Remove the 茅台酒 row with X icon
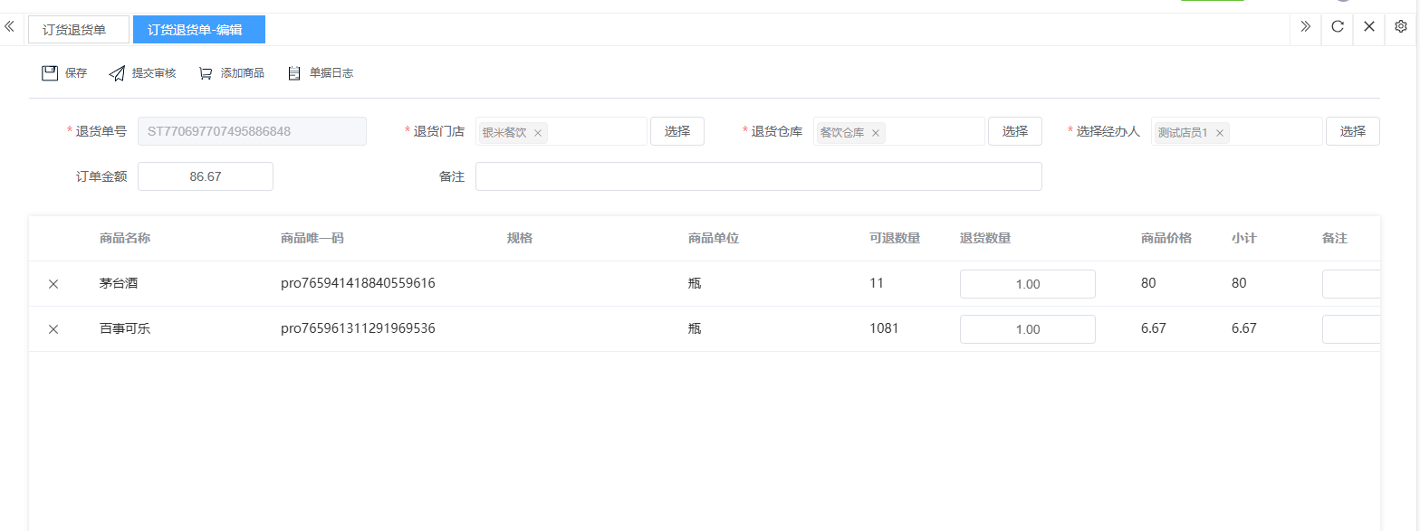Image resolution: width=1420 pixels, height=531 pixels. click(x=53, y=284)
